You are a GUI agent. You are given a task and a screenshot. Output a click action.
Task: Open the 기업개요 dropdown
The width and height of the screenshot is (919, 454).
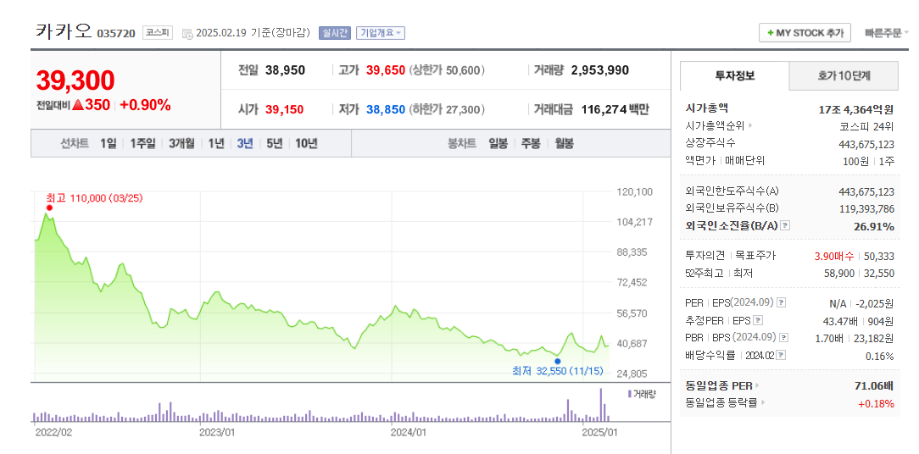point(381,33)
